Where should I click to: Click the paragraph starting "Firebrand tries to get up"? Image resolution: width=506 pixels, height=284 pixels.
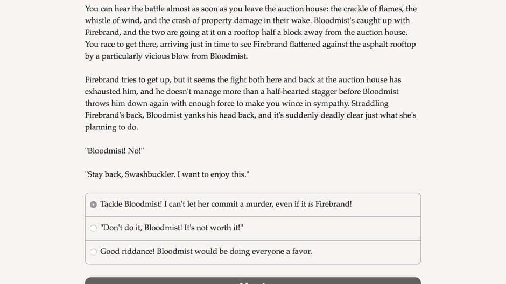click(x=251, y=103)
